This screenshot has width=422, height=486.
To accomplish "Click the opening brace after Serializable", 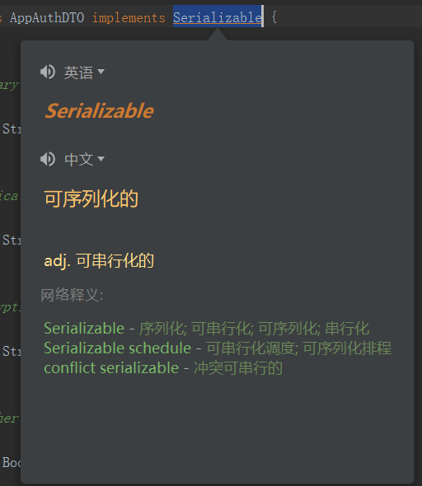I will pos(274,17).
